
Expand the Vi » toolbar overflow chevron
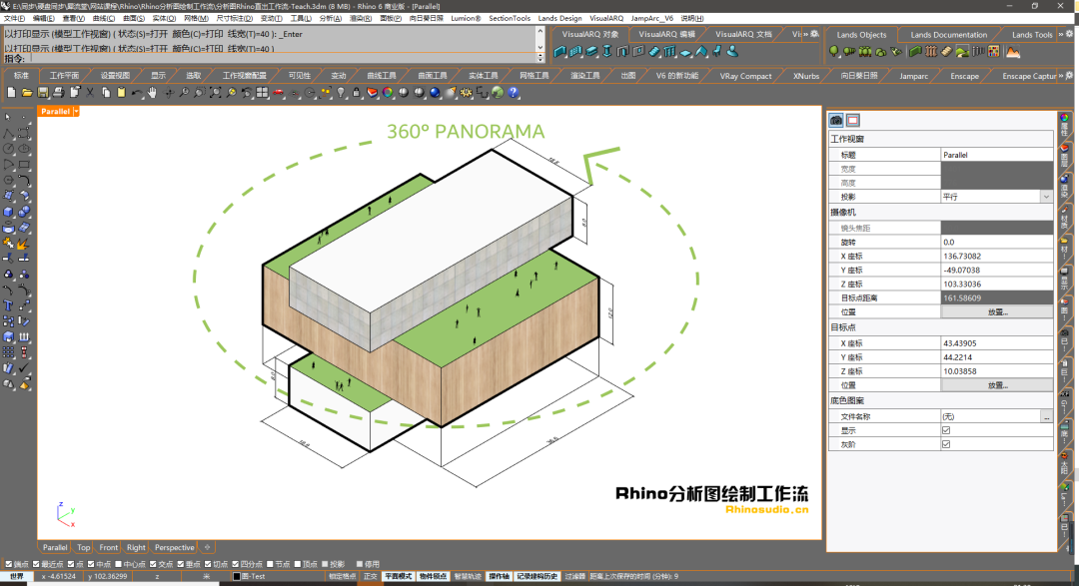click(x=806, y=34)
